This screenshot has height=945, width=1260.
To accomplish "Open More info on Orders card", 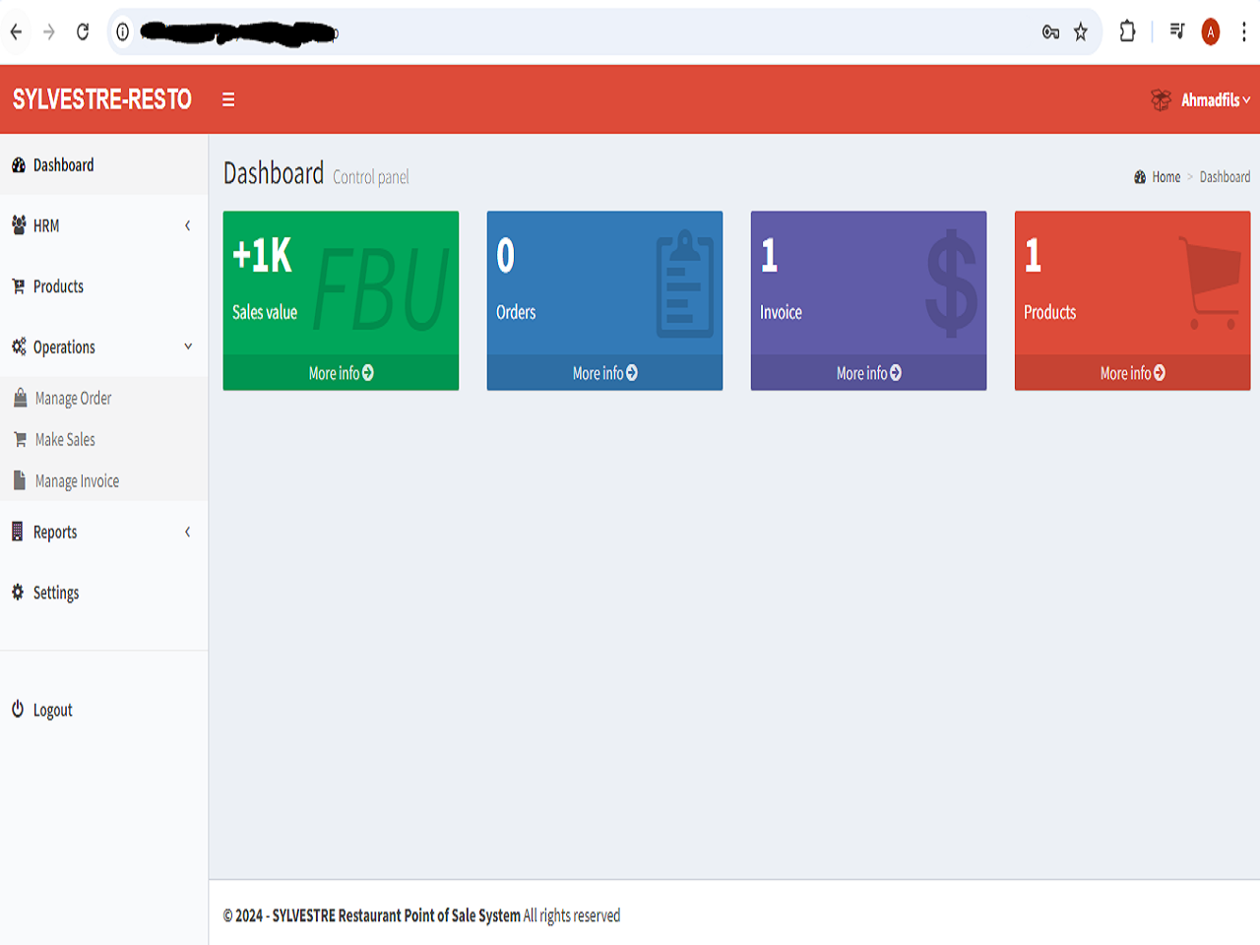I will tap(604, 373).
